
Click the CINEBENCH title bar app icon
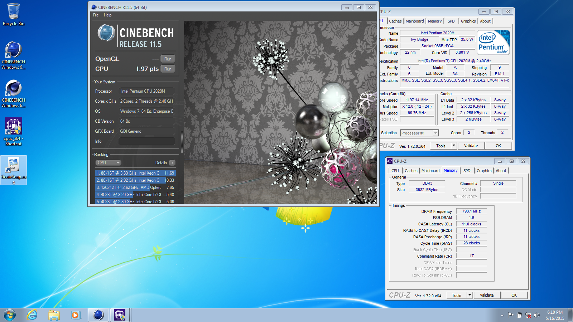[x=94, y=7]
